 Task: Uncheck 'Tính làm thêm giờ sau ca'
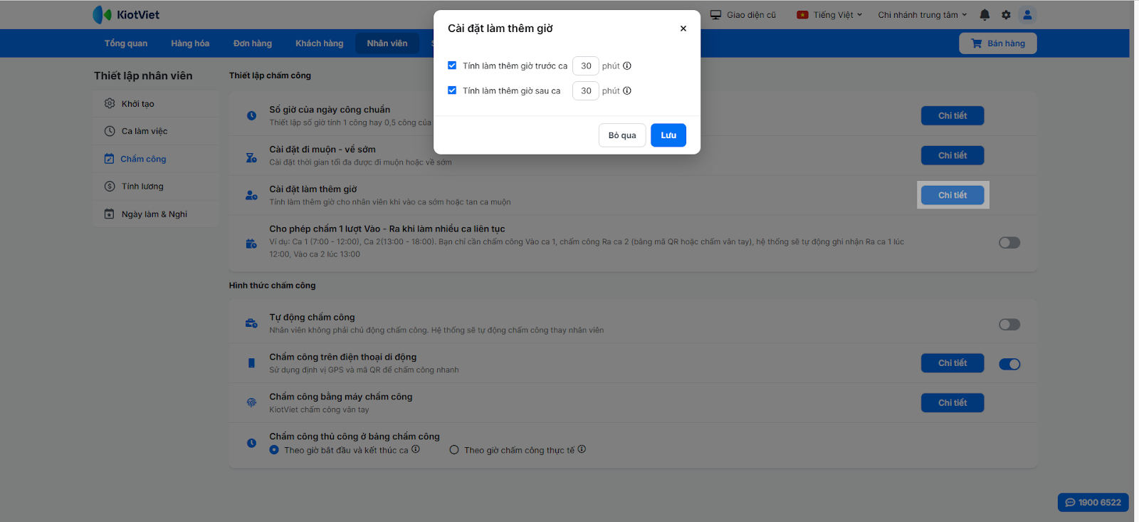click(x=452, y=90)
